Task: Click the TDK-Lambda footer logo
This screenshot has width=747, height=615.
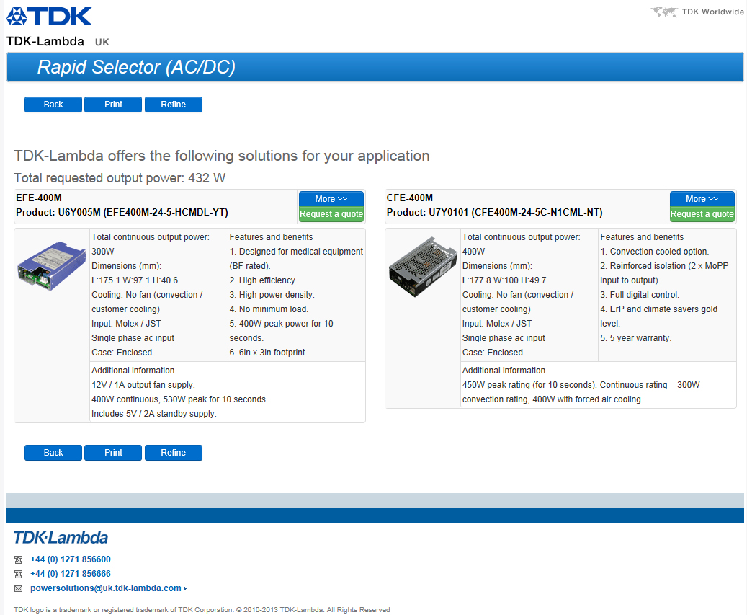Action: [61, 538]
